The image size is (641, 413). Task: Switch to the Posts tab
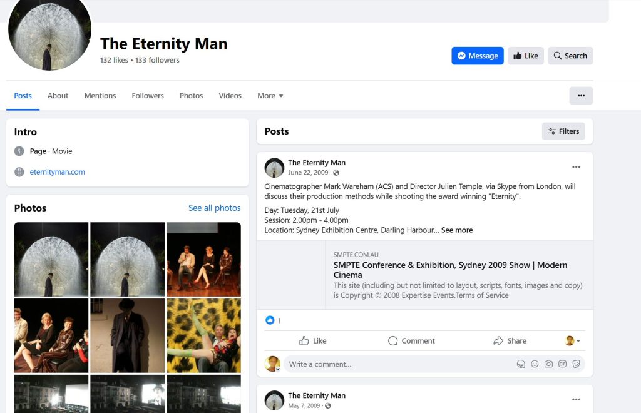(23, 96)
